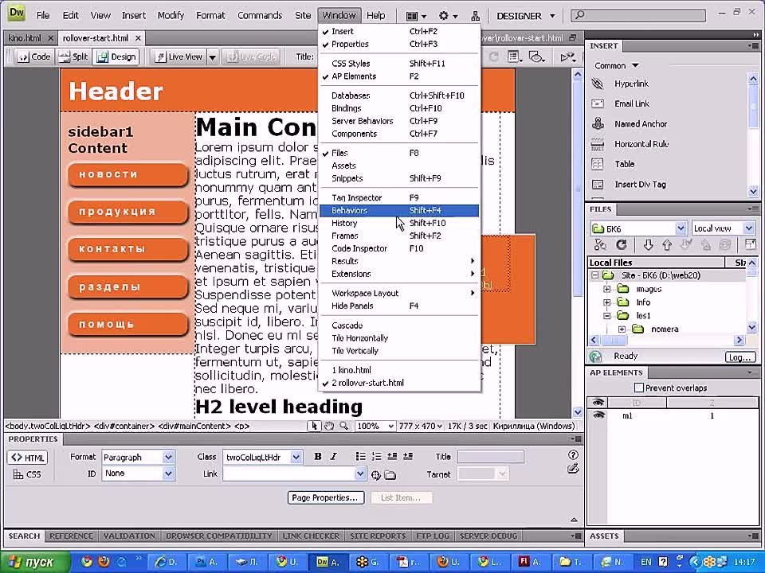Collapse the les1 folder in file tree
This screenshot has width=765, height=573.
[x=607, y=316]
